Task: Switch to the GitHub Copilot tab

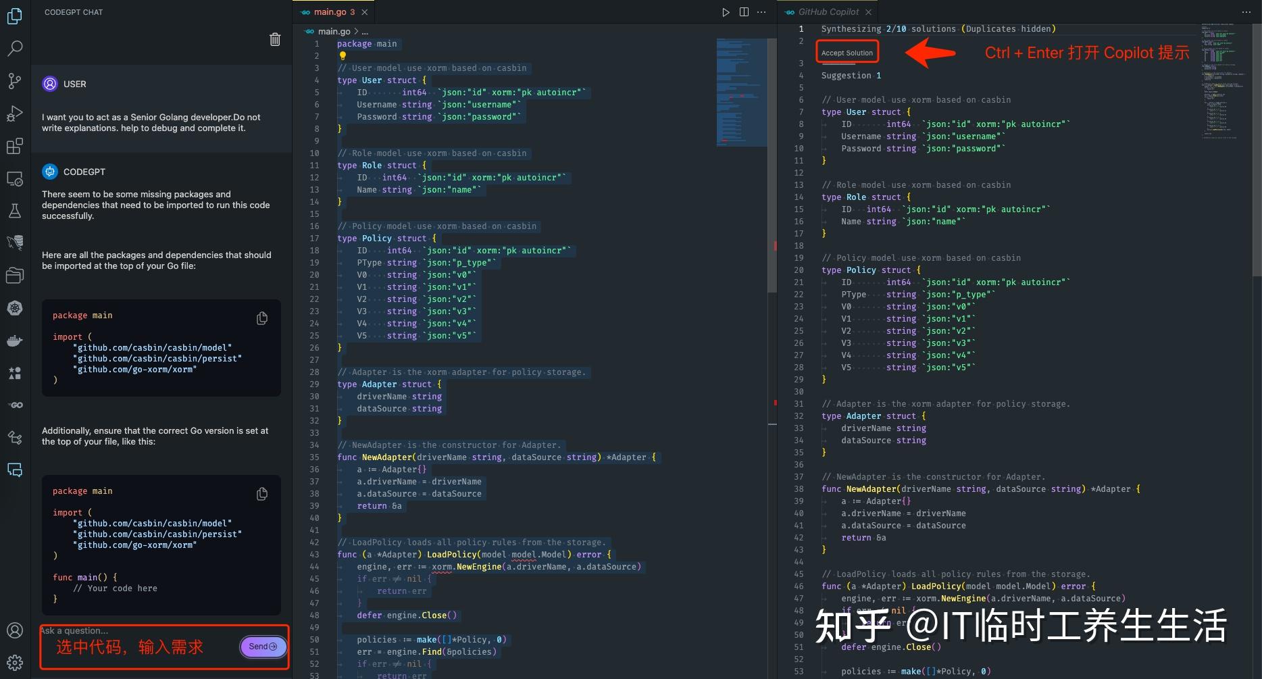Action: [x=827, y=11]
